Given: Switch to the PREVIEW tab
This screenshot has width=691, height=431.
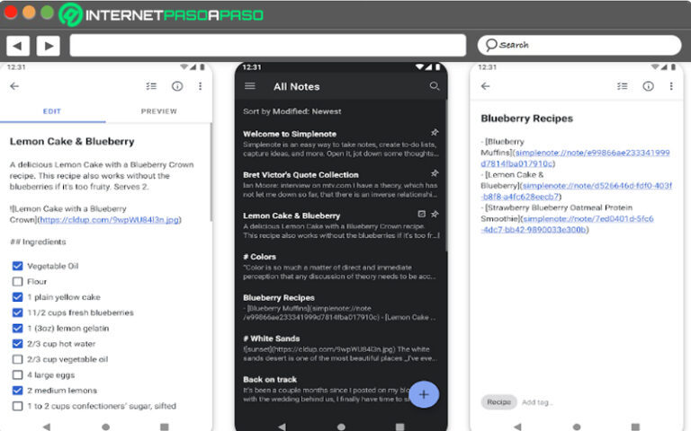Looking at the screenshot, I should click(x=159, y=111).
